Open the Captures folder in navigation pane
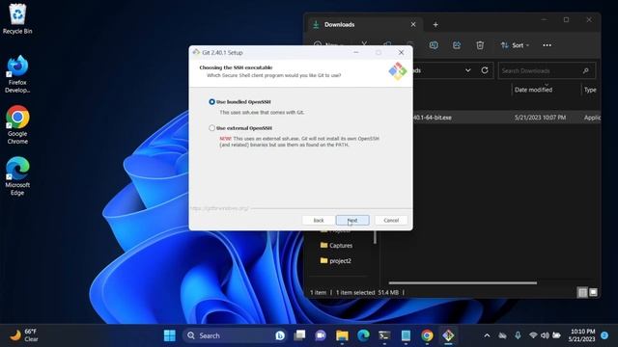This screenshot has height=347, width=618. coord(337,246)
